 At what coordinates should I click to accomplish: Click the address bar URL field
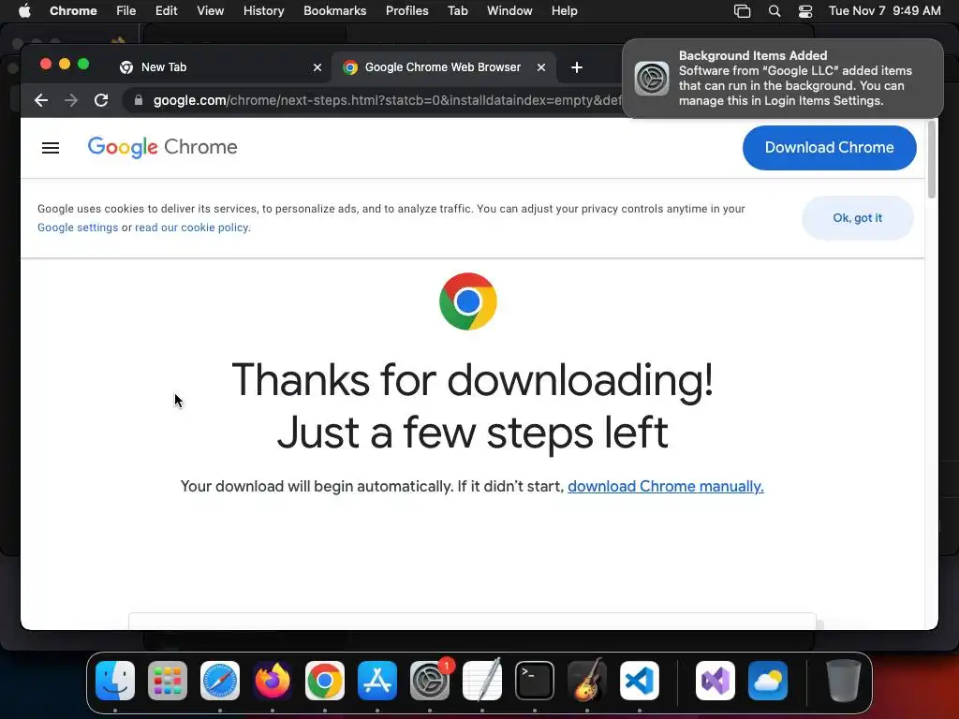[387, 100]
